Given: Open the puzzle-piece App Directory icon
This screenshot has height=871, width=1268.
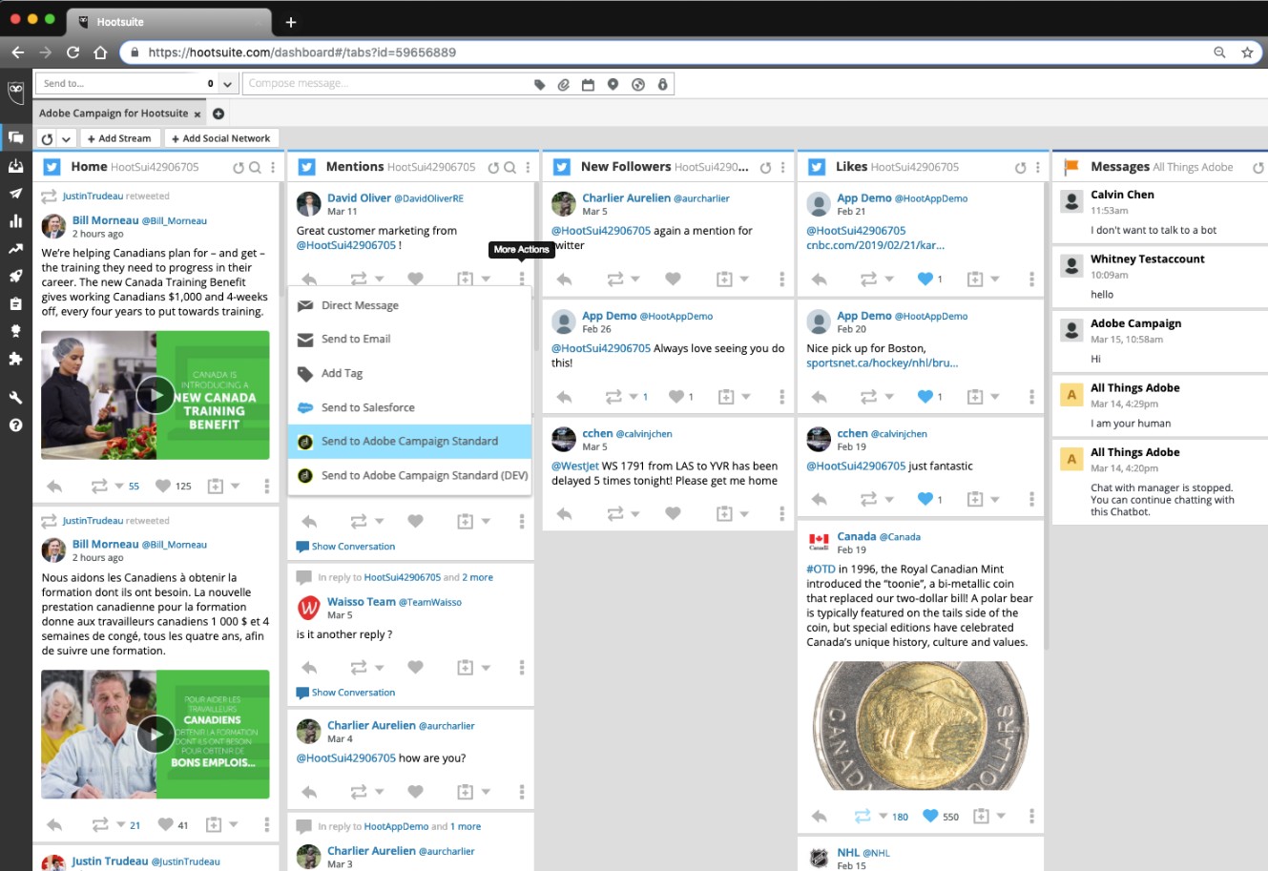Looking at the screenshot, I should 15,359.
